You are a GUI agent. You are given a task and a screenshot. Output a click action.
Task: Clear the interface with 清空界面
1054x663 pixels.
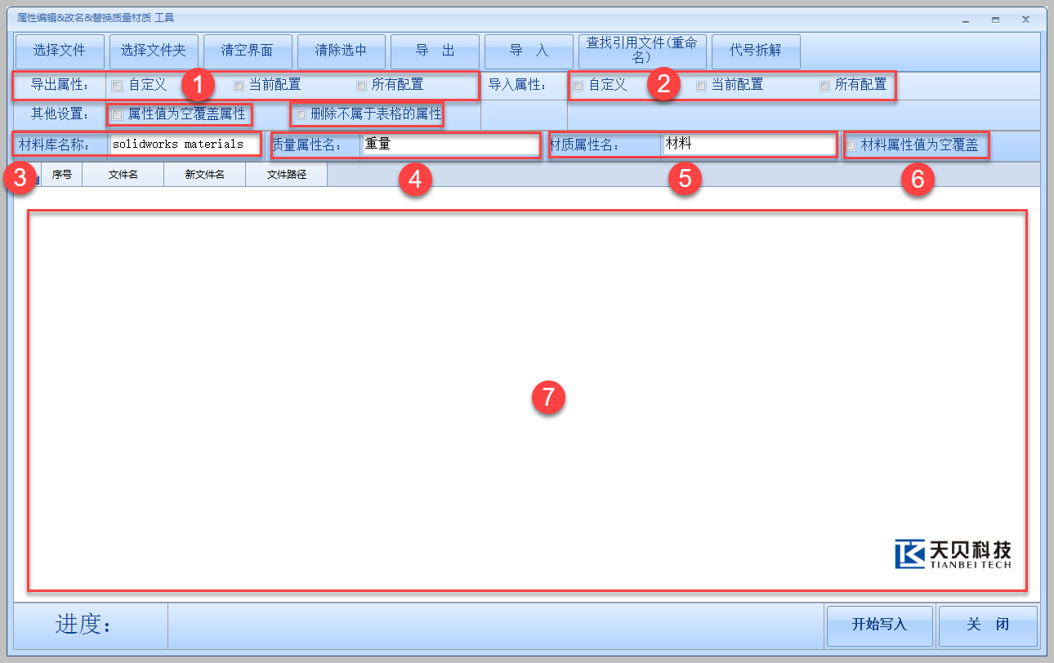pyautogui.click(x=247, y=51)
